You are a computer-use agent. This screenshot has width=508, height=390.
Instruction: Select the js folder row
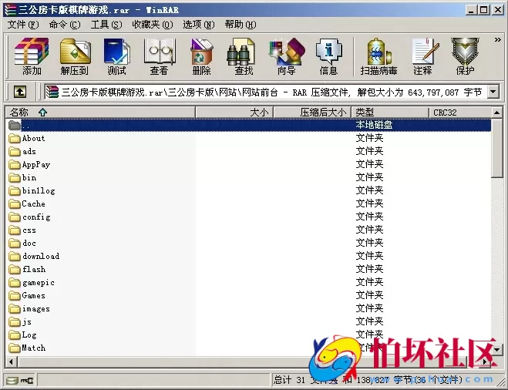248,322
